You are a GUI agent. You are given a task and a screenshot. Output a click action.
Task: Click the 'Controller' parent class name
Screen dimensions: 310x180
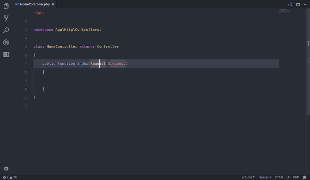pyautogui.click(x=108, y=46)
